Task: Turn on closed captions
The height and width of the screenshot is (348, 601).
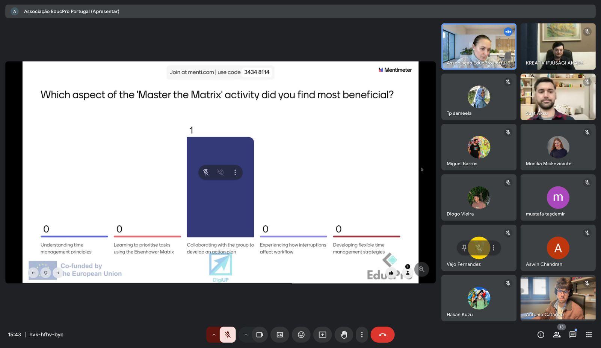Action: coord(280,334)
